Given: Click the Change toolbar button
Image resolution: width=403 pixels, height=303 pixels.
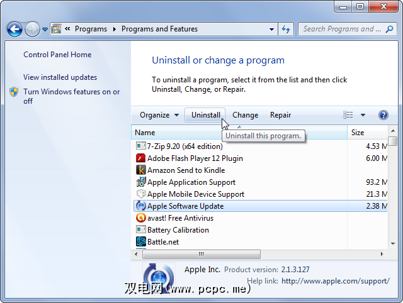Looking at the screenshot, I should (x=245, y=115).
